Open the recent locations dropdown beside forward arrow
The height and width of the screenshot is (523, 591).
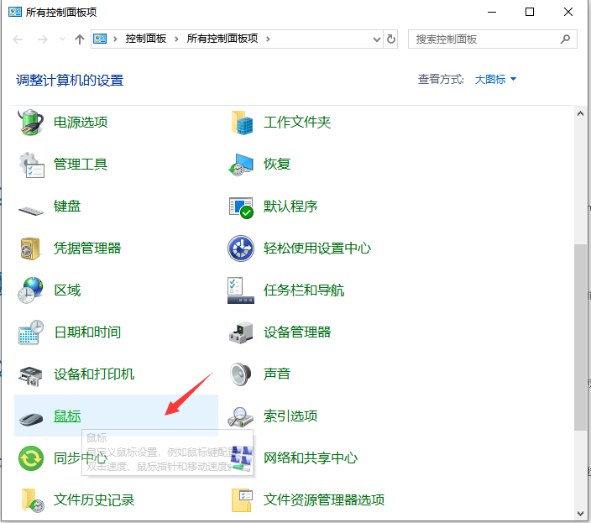point(62,39)
